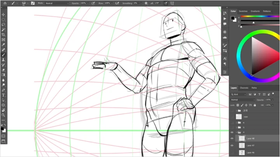Show Layer 46 visibility box
Viewport: 280px width, 157px height.
pos(232,153)
